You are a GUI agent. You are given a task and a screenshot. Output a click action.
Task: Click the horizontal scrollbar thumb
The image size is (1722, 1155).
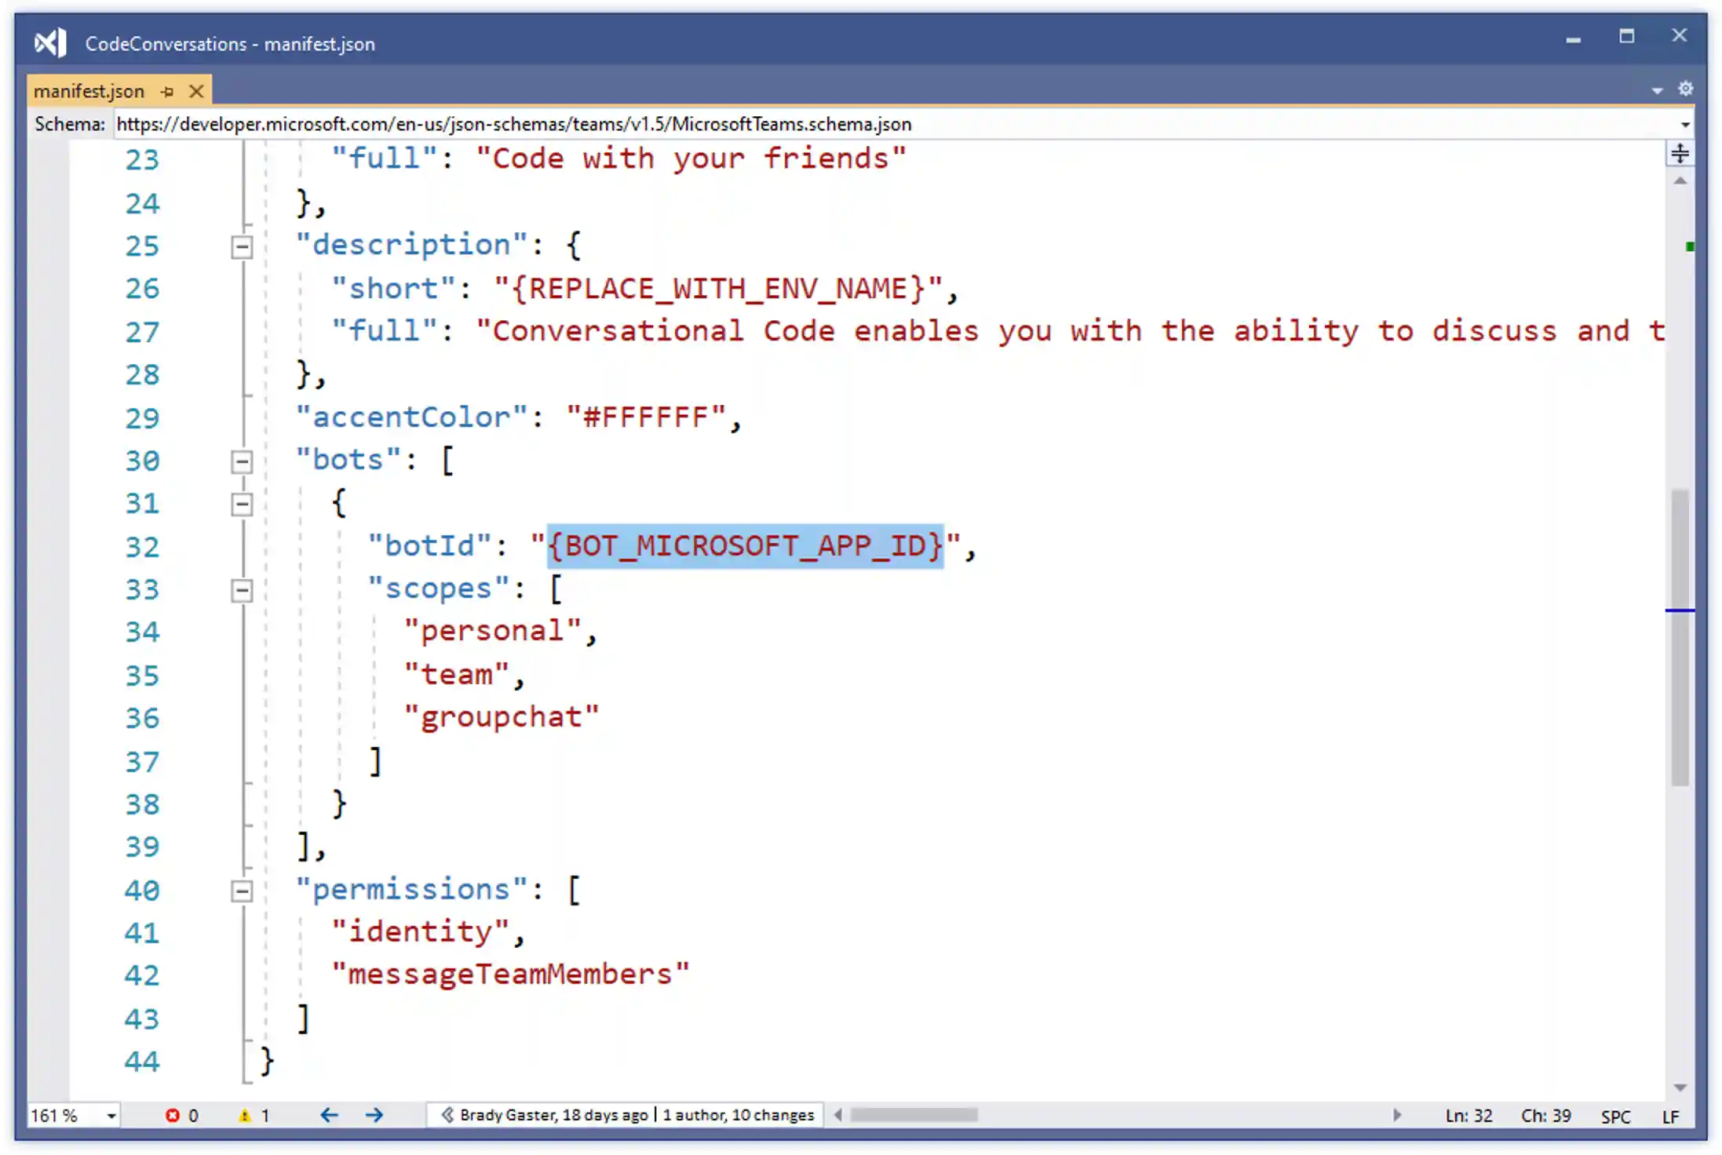tap(914, 1115)
